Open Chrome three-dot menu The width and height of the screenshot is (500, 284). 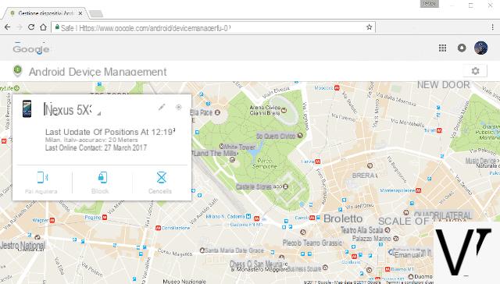pyautogui.click(x=492, y=27)
